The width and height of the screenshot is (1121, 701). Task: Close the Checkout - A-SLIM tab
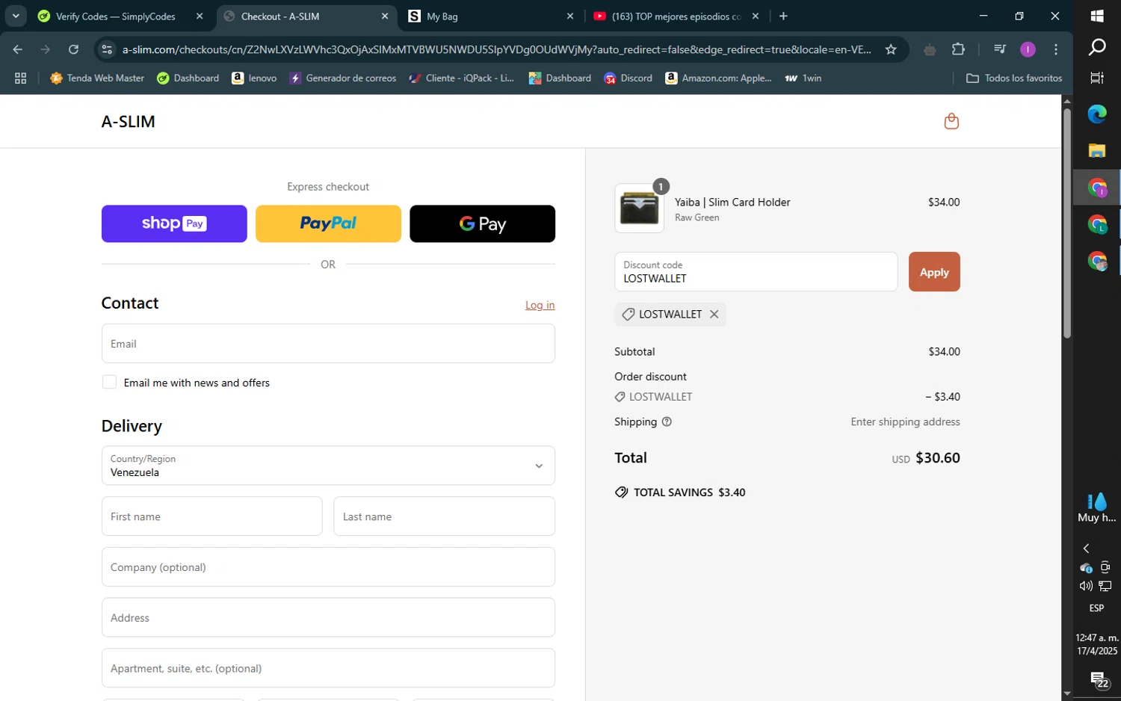click(385, 16)
